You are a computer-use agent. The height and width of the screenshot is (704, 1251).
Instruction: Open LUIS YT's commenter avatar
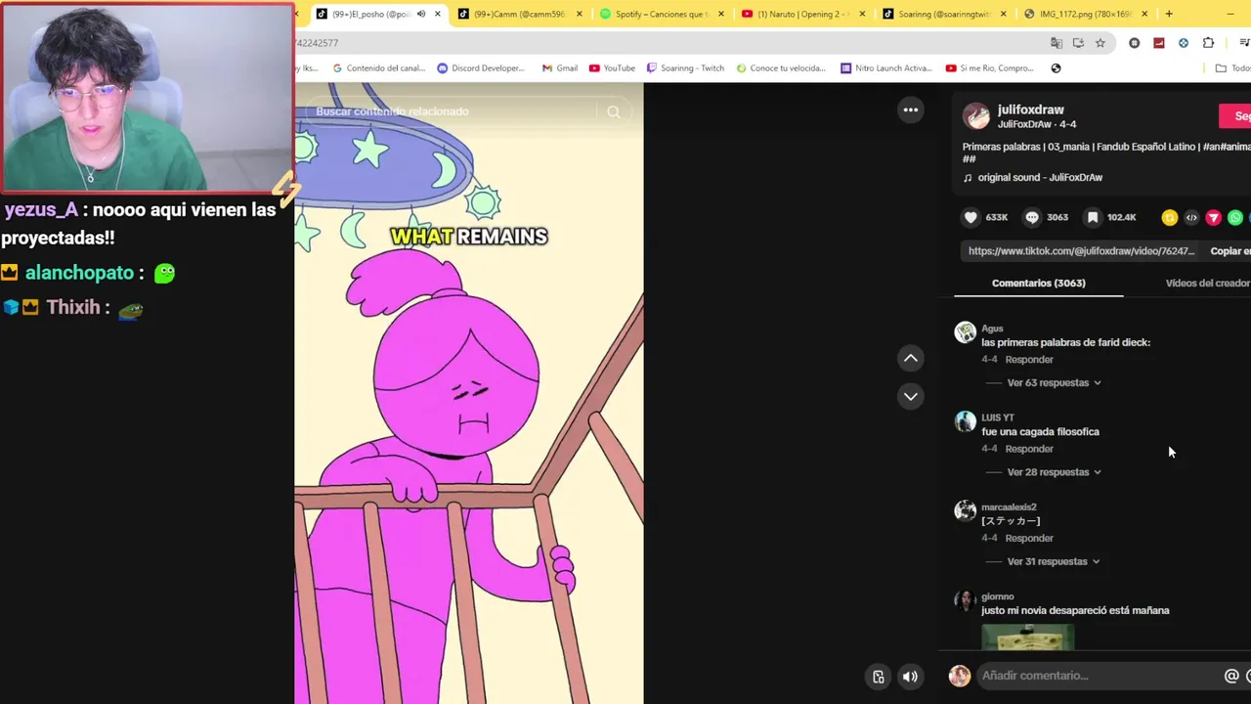966,422
